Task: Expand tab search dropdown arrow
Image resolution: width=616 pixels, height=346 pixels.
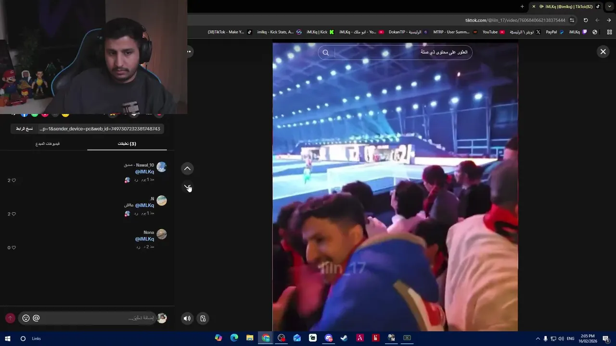Action: [x=609, y=6]
